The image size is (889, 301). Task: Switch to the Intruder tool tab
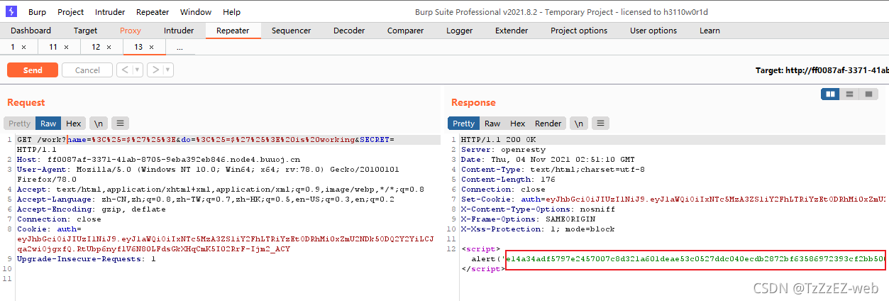coord(179,31)
